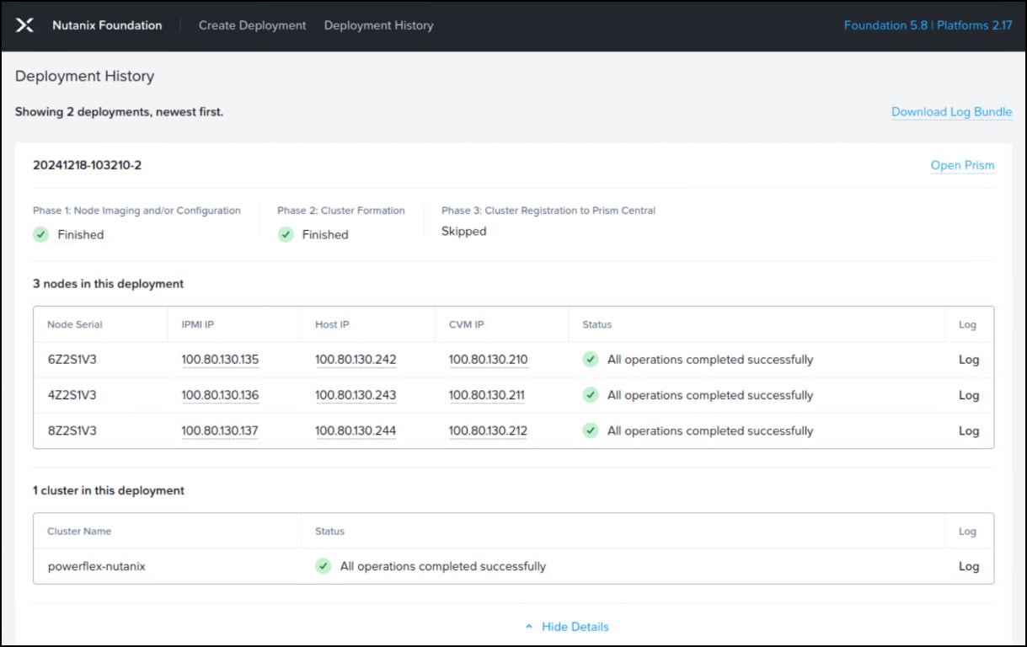Open IPMI IP 100.80.130.135
Viewport: 1027px width, 647px height.
pyautogui.click(x=221, y=360)
